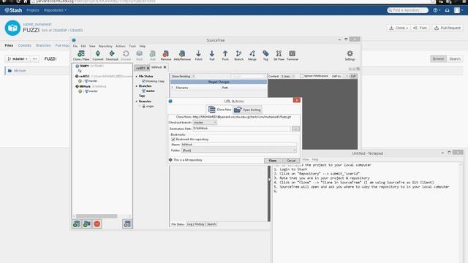
Task: Click the red remove bookmark icon
Action: pos(97,224)
